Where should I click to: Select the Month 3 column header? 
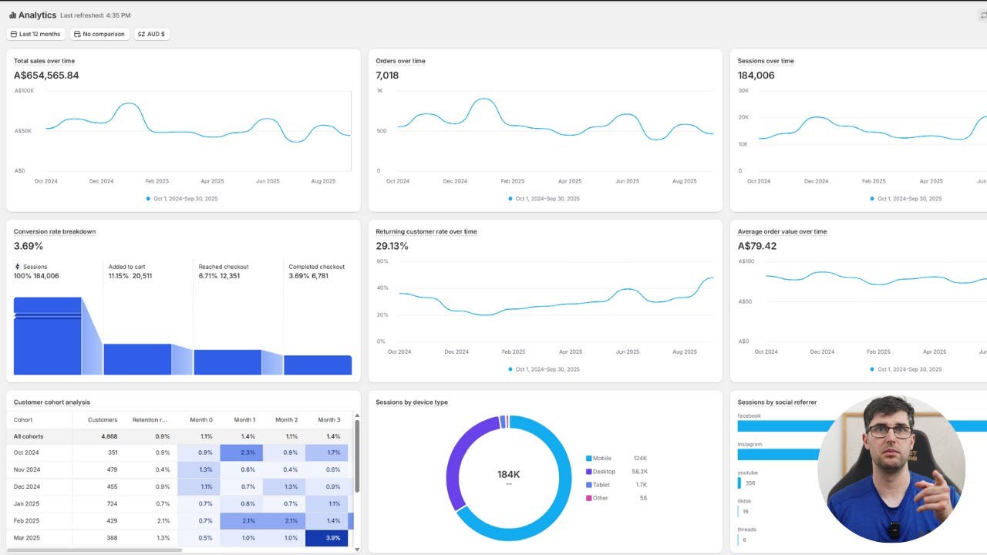(x=328, y=420)
